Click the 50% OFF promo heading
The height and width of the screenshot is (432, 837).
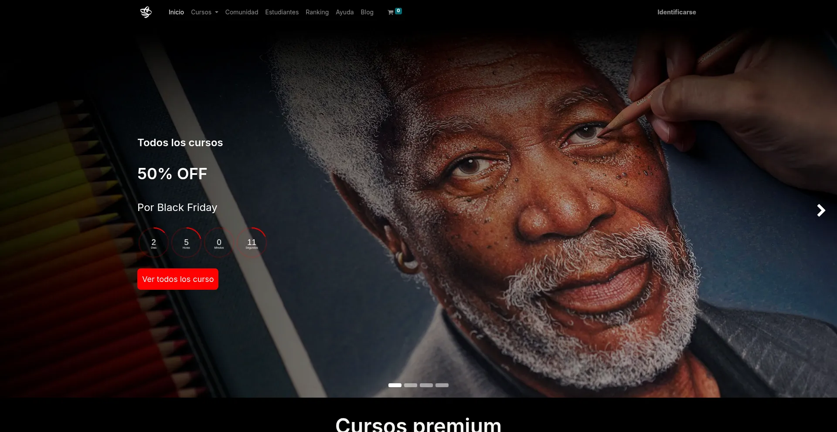(172, 174)
